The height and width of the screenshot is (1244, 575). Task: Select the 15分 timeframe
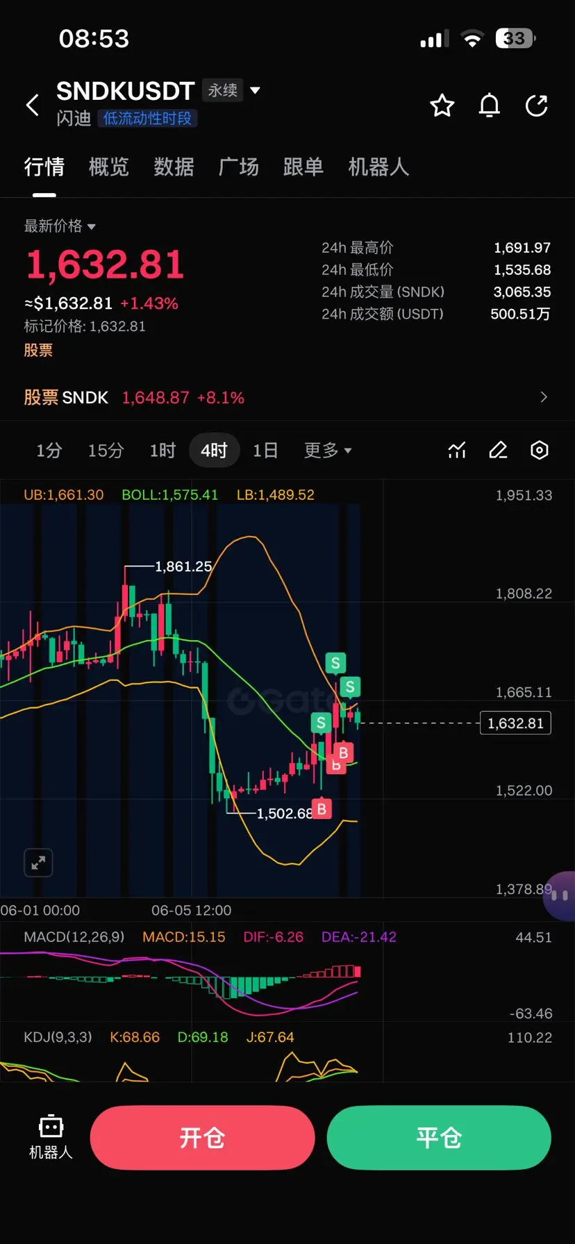coord(106,451)
